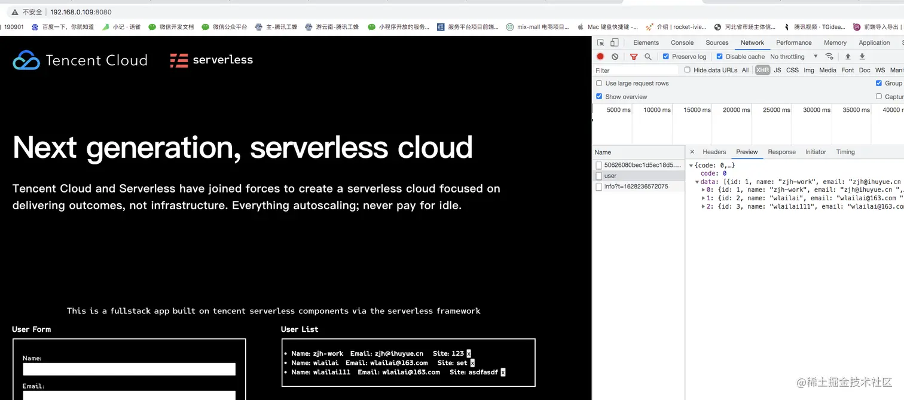904x400 pixels.
Task: Click the browser address bar URL
Action: point(81,12)
